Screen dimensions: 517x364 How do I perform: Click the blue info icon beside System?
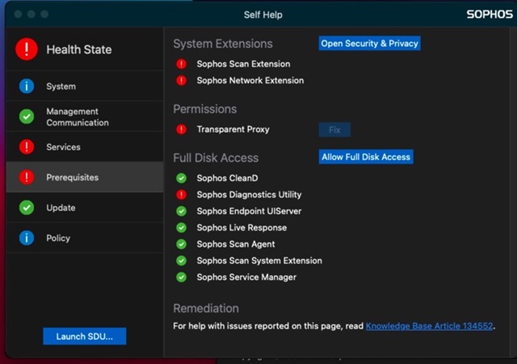click(x=27, y=87)
